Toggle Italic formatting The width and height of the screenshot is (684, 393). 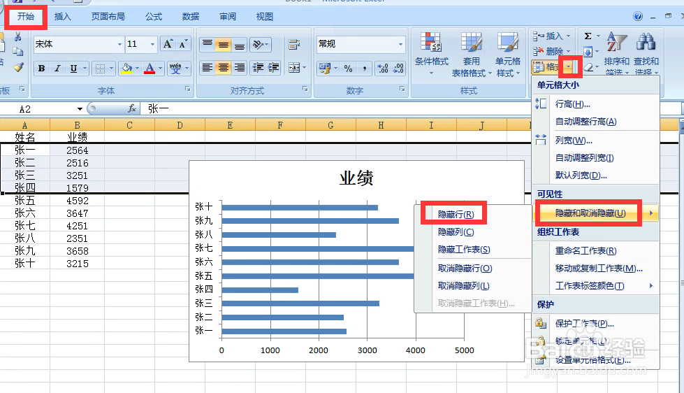[57, 68]
